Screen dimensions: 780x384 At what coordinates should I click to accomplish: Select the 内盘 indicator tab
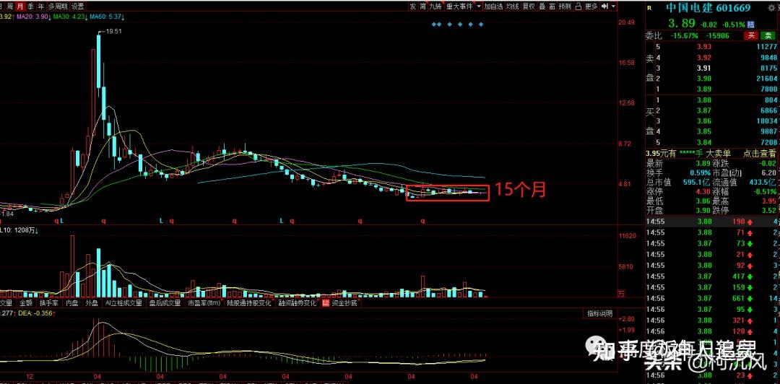[72, 302]
